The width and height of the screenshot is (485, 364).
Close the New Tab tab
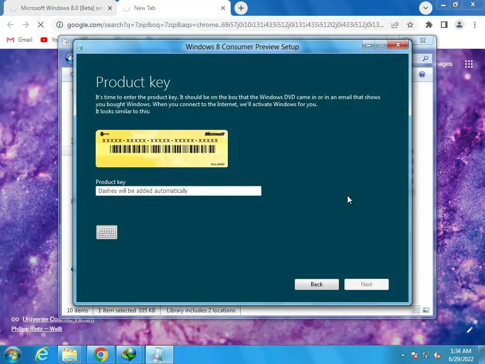(x=223, y=9)
